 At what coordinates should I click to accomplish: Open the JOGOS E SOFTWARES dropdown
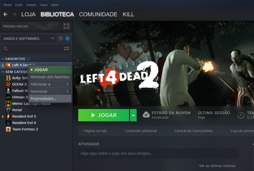pyautogui.click(x=28, y=38)
